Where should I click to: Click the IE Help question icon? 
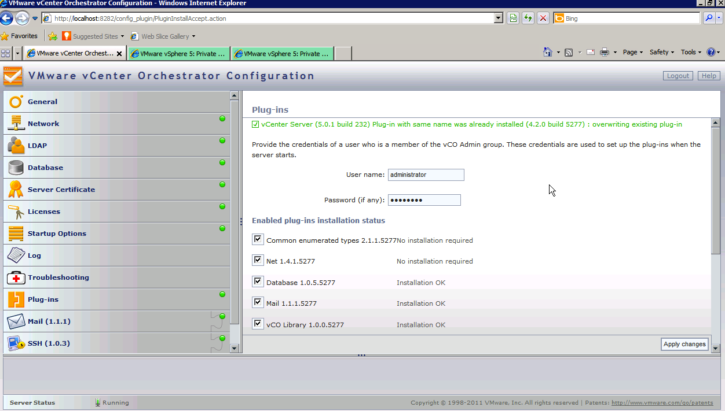click(x=711, y=52)
